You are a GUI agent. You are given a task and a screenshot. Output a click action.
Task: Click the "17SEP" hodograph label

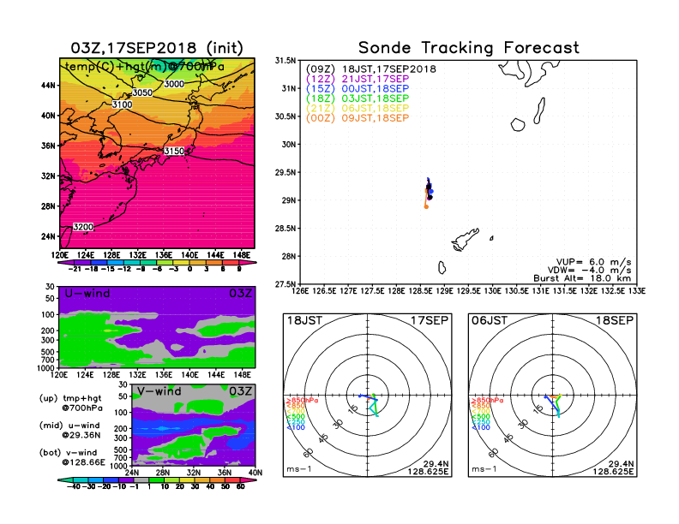click(x=430, y=321)
